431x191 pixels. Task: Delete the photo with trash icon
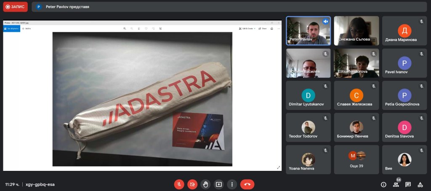[139, 29]
